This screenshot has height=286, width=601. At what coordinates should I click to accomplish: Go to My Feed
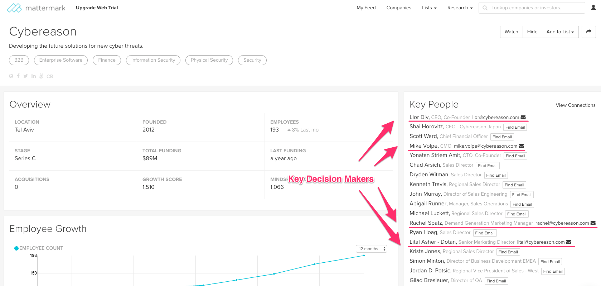(366, 8)
